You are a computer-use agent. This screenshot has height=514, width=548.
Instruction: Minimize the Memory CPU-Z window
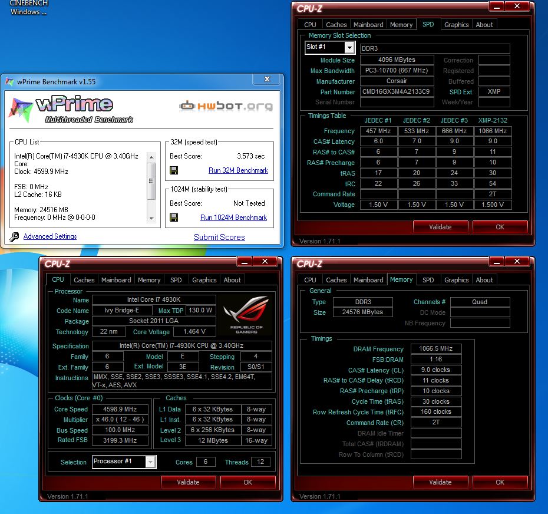point(497,262)
